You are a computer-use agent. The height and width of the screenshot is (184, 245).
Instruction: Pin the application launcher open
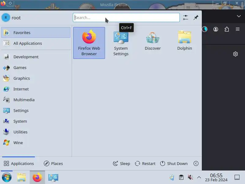(196, 17)
